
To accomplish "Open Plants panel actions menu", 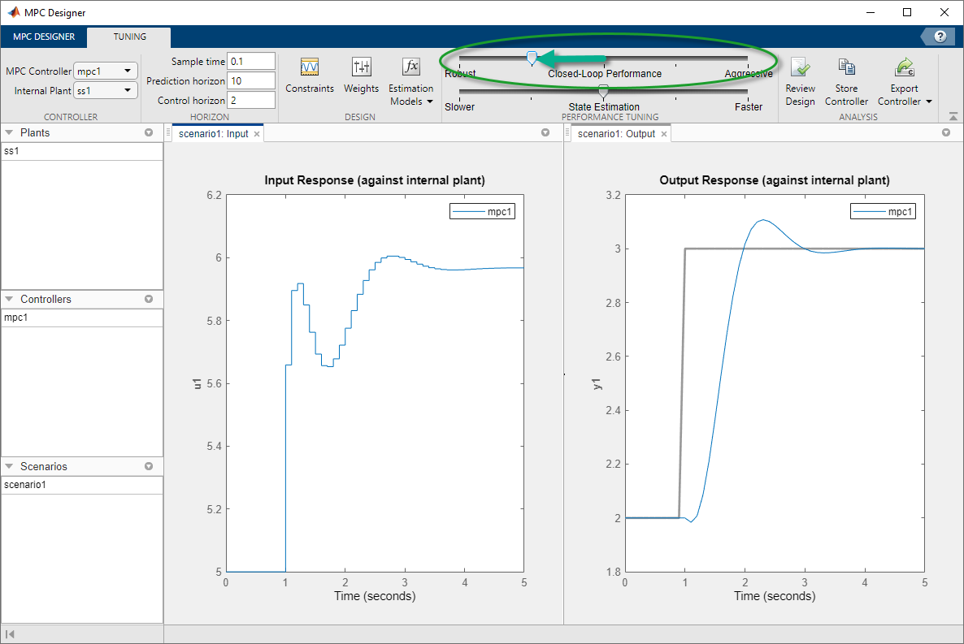I will tap(149, 132).
